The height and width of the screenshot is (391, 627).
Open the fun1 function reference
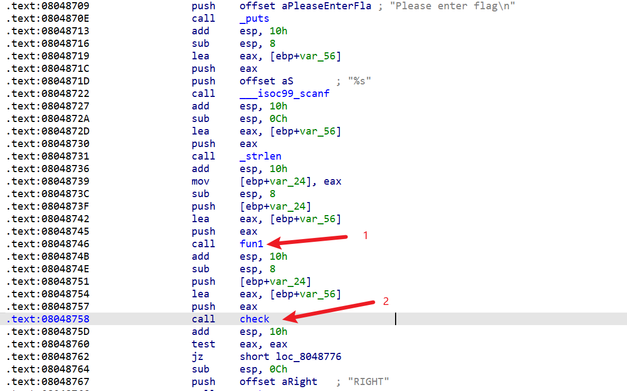pyautogui.click(x=252, y=244)
